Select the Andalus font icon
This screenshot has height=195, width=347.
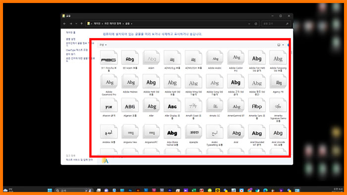point(109,132)
